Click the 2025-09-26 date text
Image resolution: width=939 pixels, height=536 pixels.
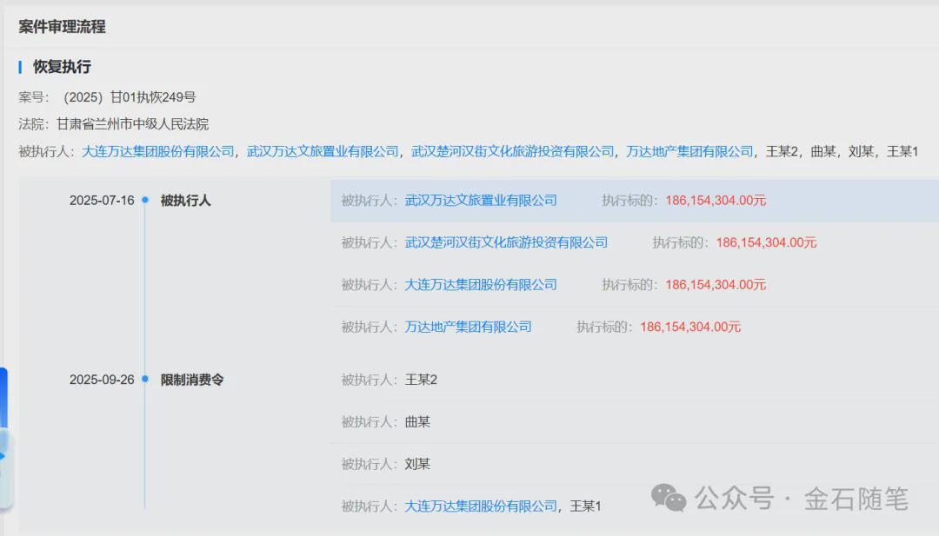click(102, 380)
